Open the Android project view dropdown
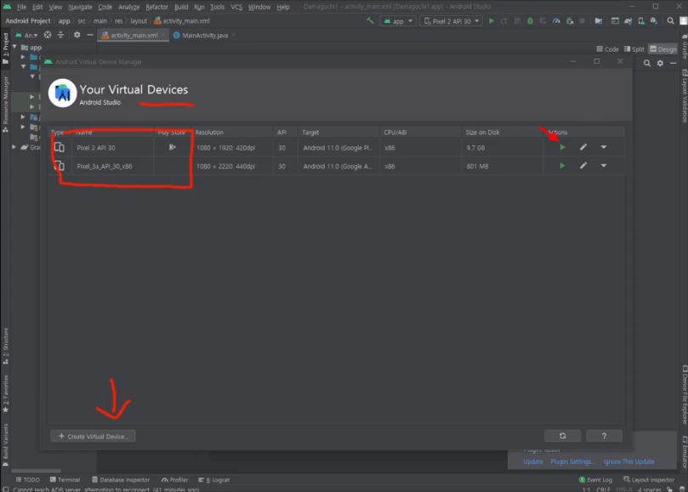The height and width of the screenshot is (492, 688). (27, 35)
